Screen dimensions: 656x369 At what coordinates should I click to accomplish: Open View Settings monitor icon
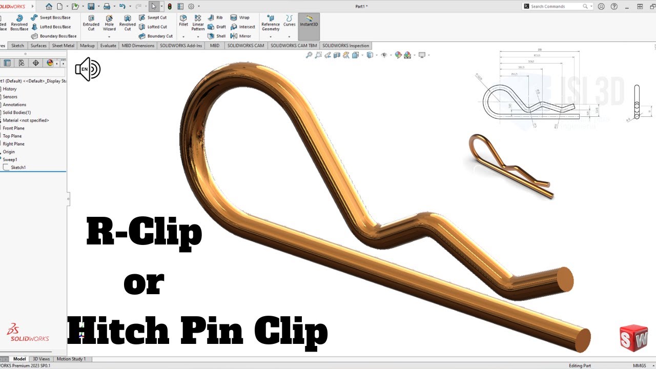pyautogui.click(x=422, y=55)
